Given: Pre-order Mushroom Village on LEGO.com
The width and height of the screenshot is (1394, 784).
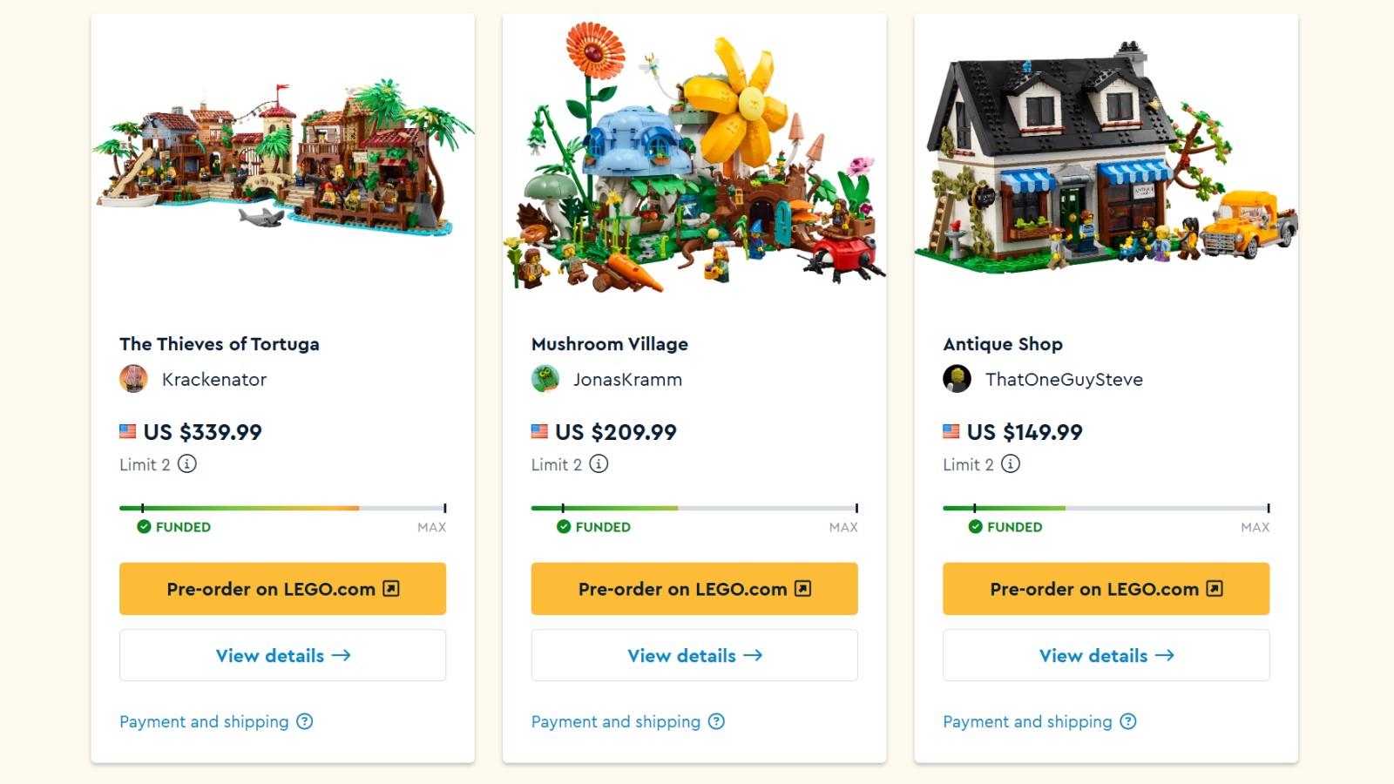Looking at the screenshot, I should 694,589.
